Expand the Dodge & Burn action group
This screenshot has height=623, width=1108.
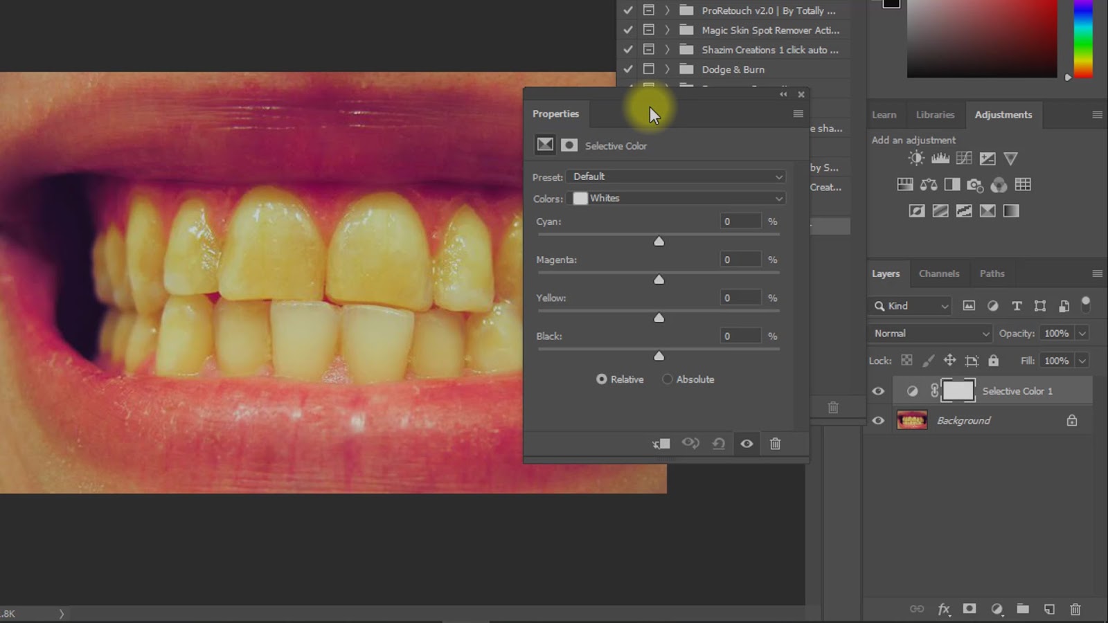pyautogui.click(x=666, y=69)
